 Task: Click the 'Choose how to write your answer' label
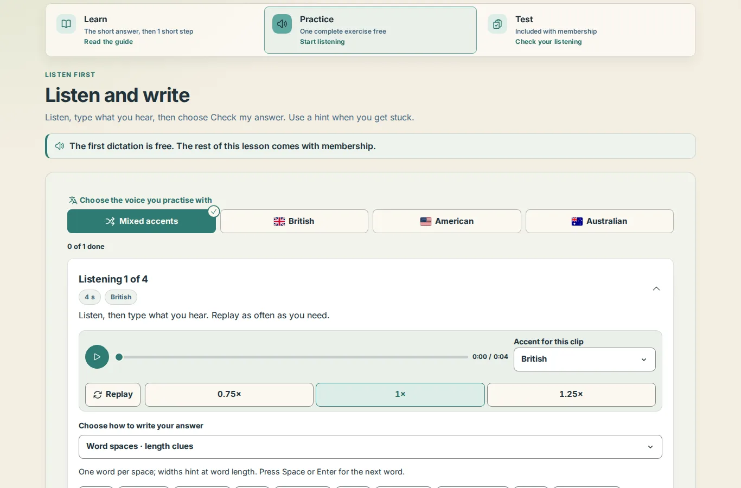[141, 426]
